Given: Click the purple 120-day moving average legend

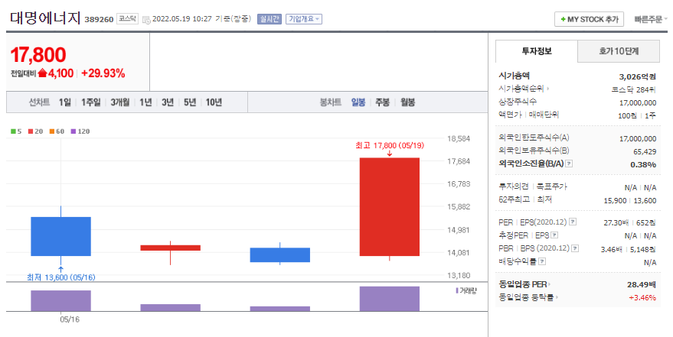Looking at the screenshot, I should click(80, 131).
